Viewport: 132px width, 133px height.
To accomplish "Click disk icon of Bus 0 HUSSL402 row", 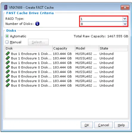I will [8, 72].
